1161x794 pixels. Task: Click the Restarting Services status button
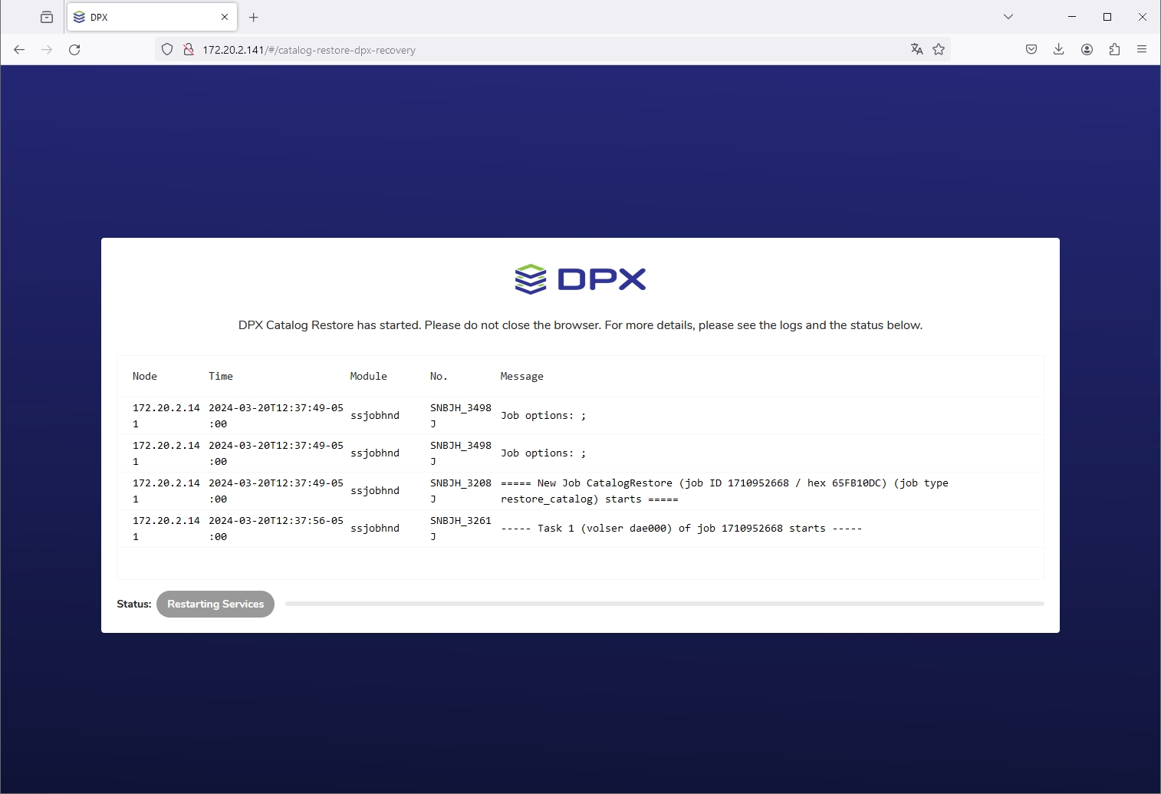215,605
